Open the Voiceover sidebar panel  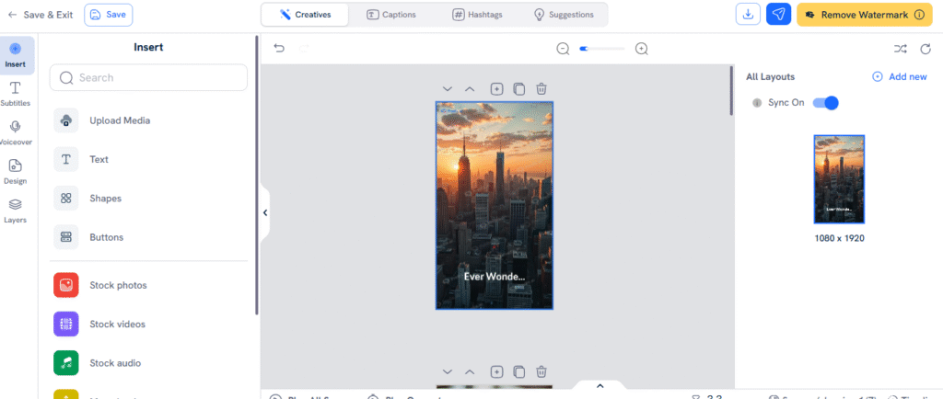click(15, 133)
